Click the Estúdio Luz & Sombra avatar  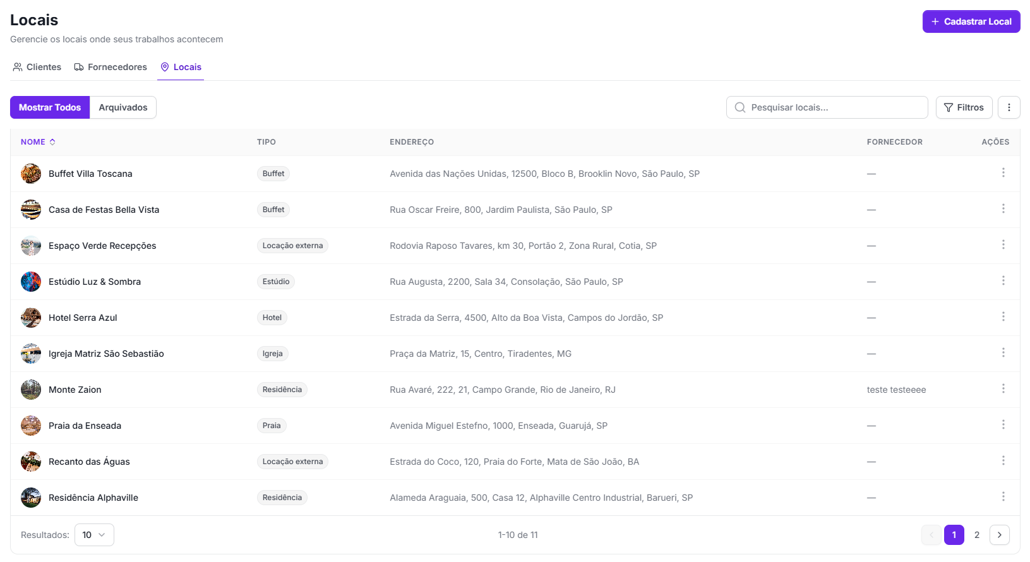[31, 282]
